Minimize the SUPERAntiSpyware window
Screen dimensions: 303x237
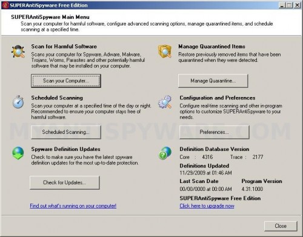click(x=282, y=5)
